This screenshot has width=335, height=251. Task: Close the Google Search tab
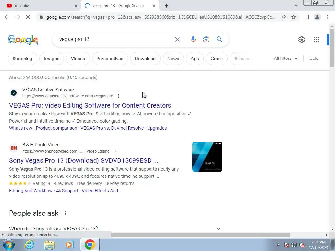coord(154,6)
